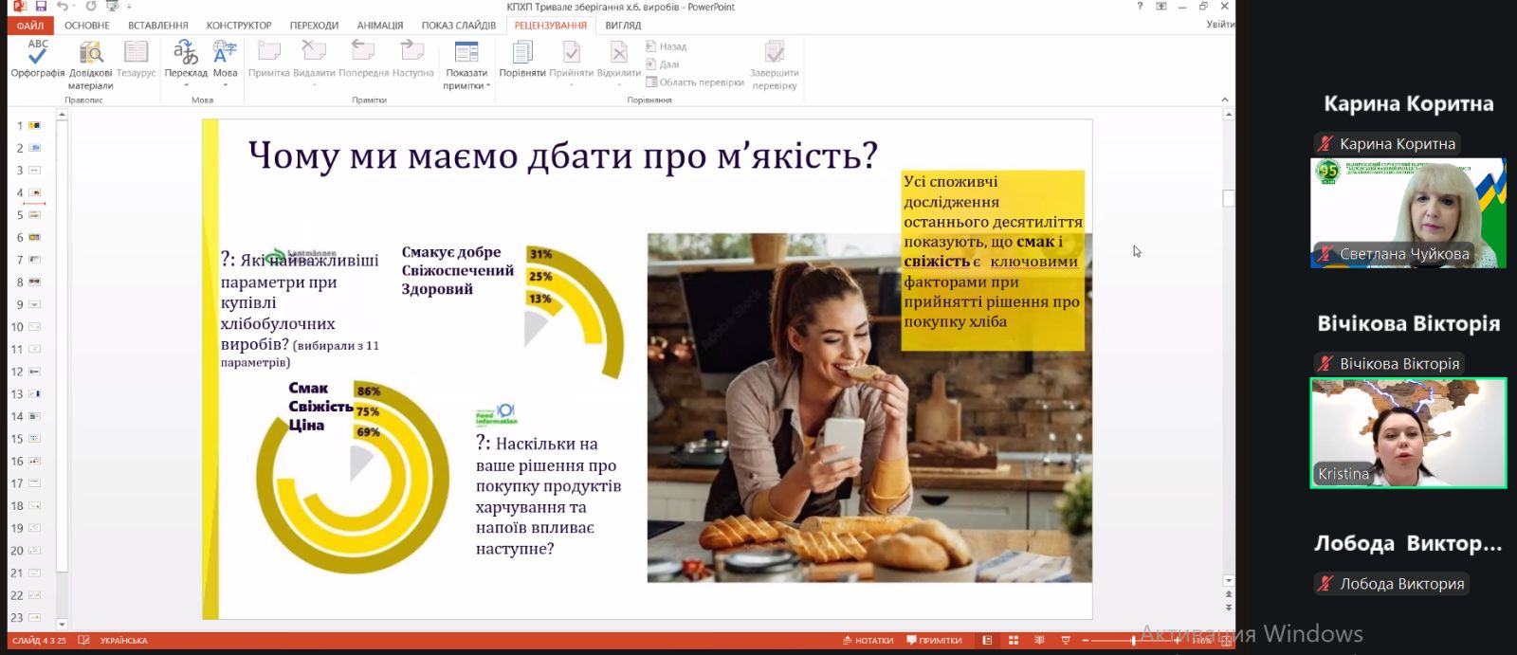Toggle НОТАТКИ notes pane
This screenshot has width=1517, height=655.
tap(868, 641)
